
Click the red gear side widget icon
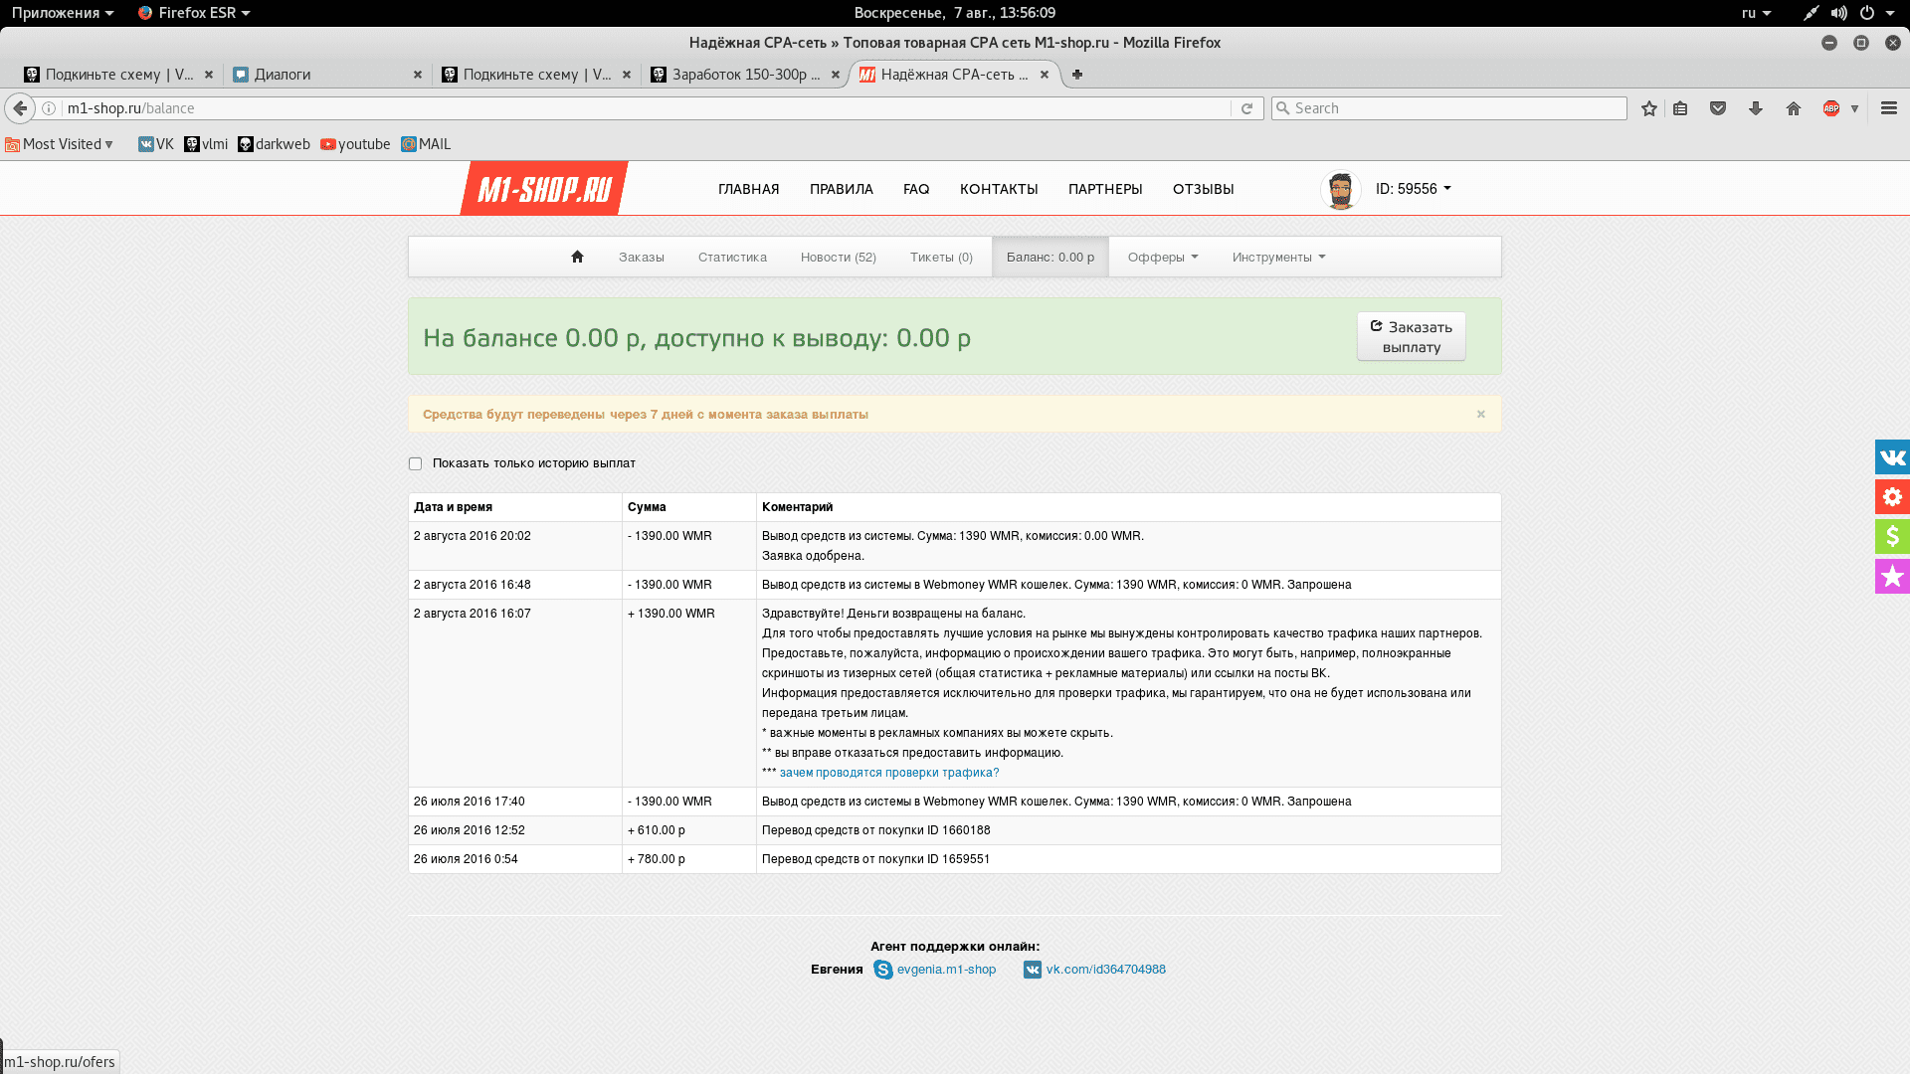tap(1891, 497)
